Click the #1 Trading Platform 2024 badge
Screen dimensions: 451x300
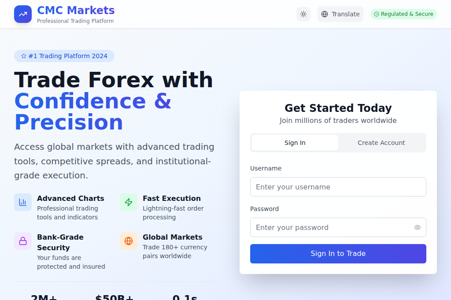64,56
